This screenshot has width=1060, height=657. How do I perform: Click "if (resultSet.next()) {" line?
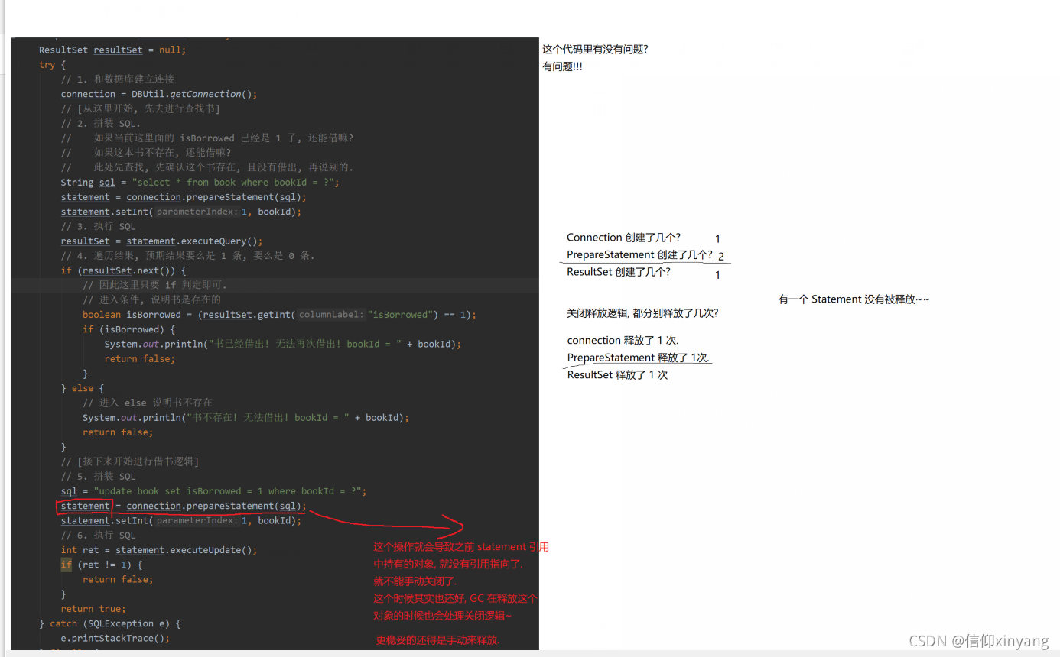[124, 270]
